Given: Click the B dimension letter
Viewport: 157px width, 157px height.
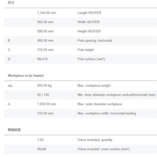Looking at the screenshot, I should pos(9,41).
